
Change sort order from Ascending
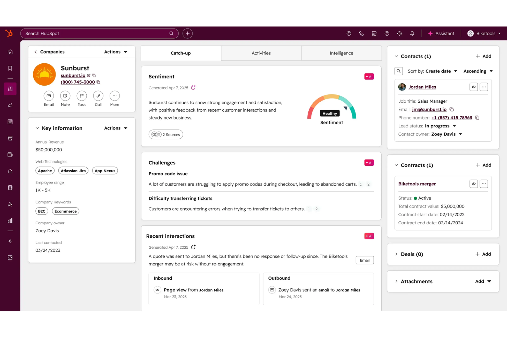tap(478, 71)
